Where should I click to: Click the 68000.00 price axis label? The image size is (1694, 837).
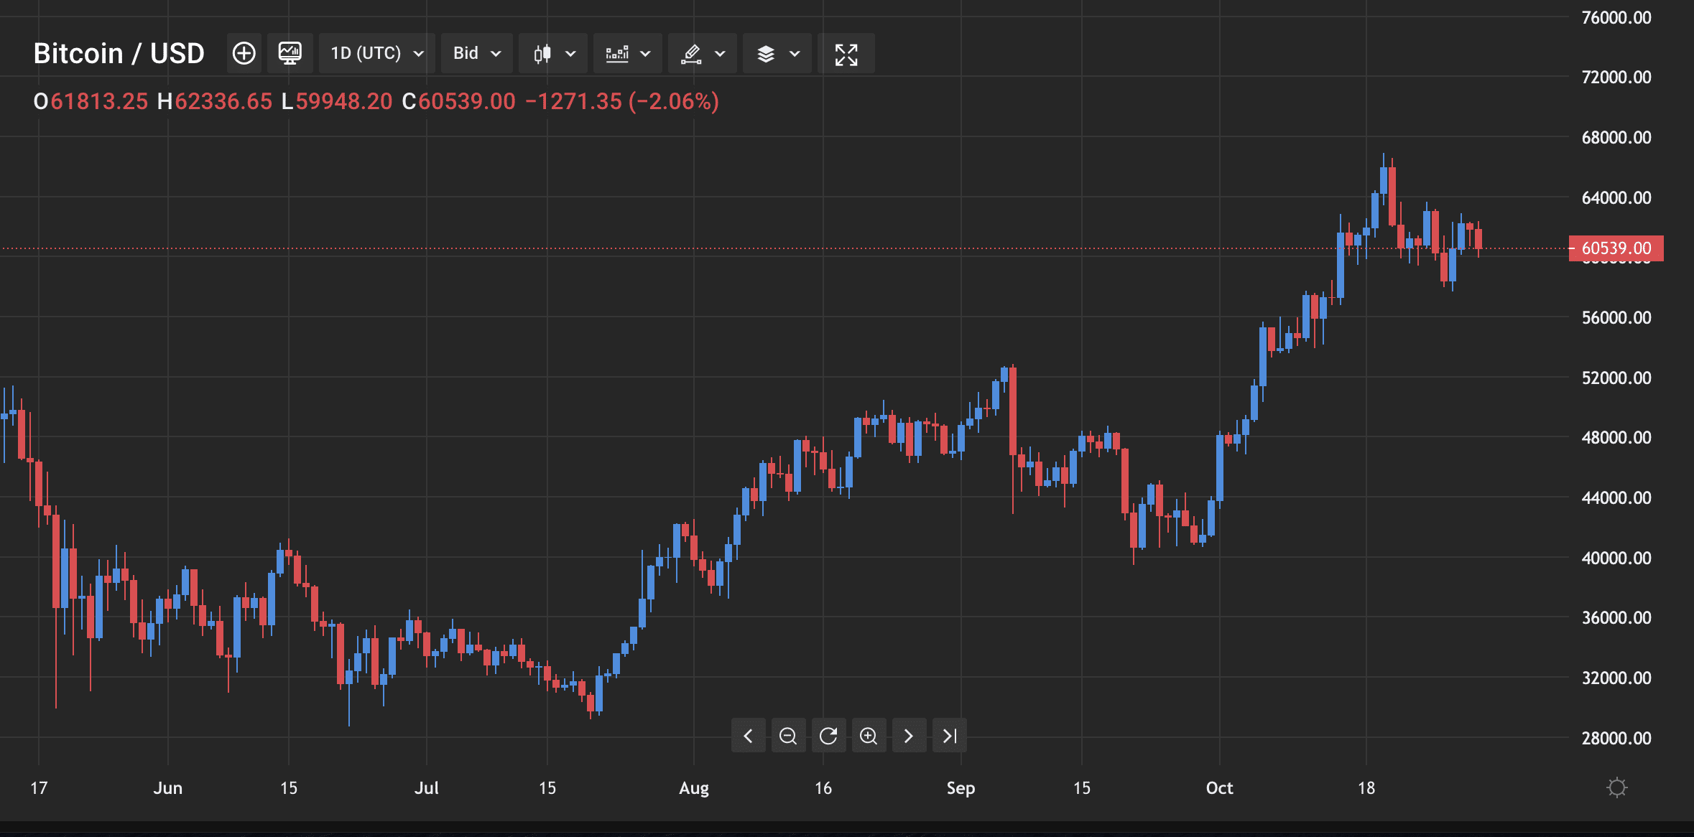tap(1616, 137)
